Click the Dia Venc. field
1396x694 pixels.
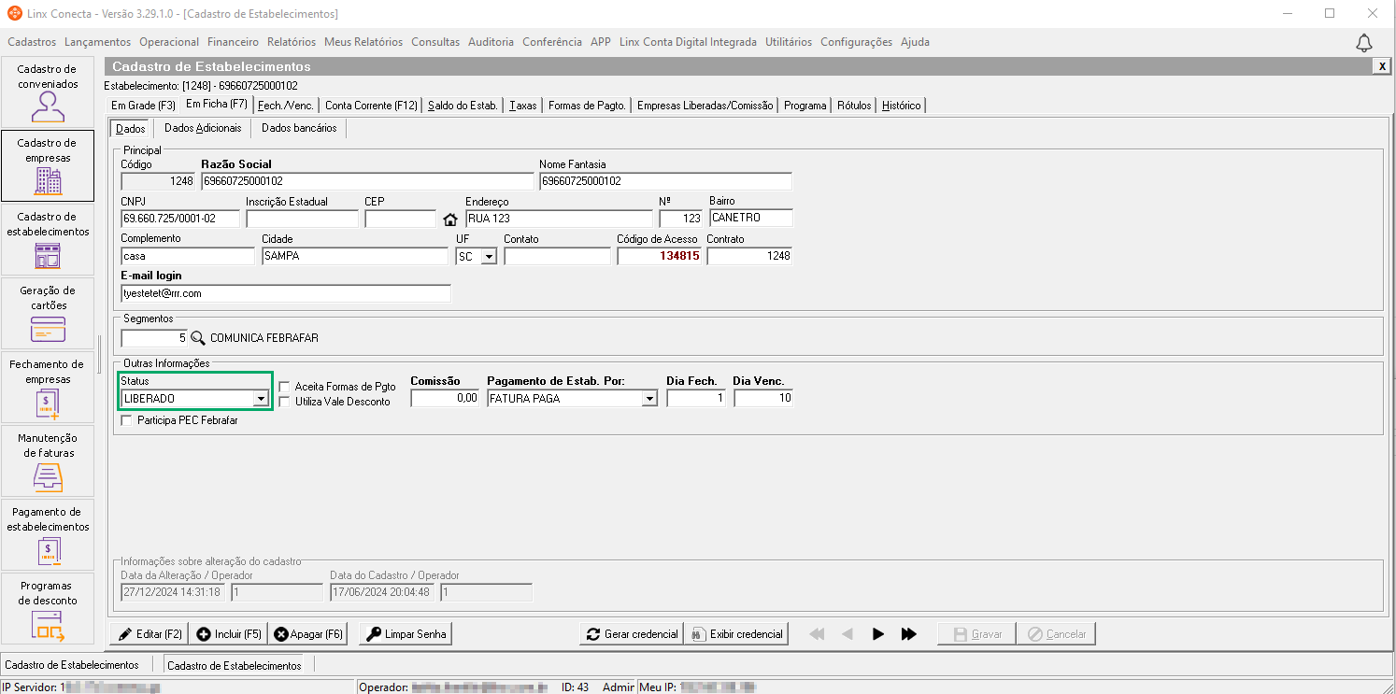coord(763,399)
